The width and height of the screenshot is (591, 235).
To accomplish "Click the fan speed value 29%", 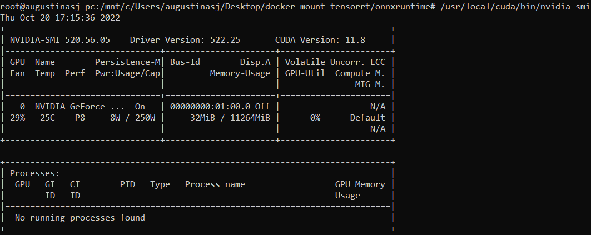I will (17, 118).
